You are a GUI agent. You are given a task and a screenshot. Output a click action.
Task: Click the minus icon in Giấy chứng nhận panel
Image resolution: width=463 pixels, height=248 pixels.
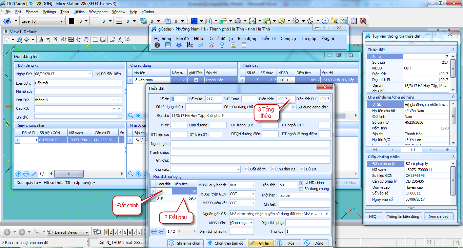click(x=26, y=174)
